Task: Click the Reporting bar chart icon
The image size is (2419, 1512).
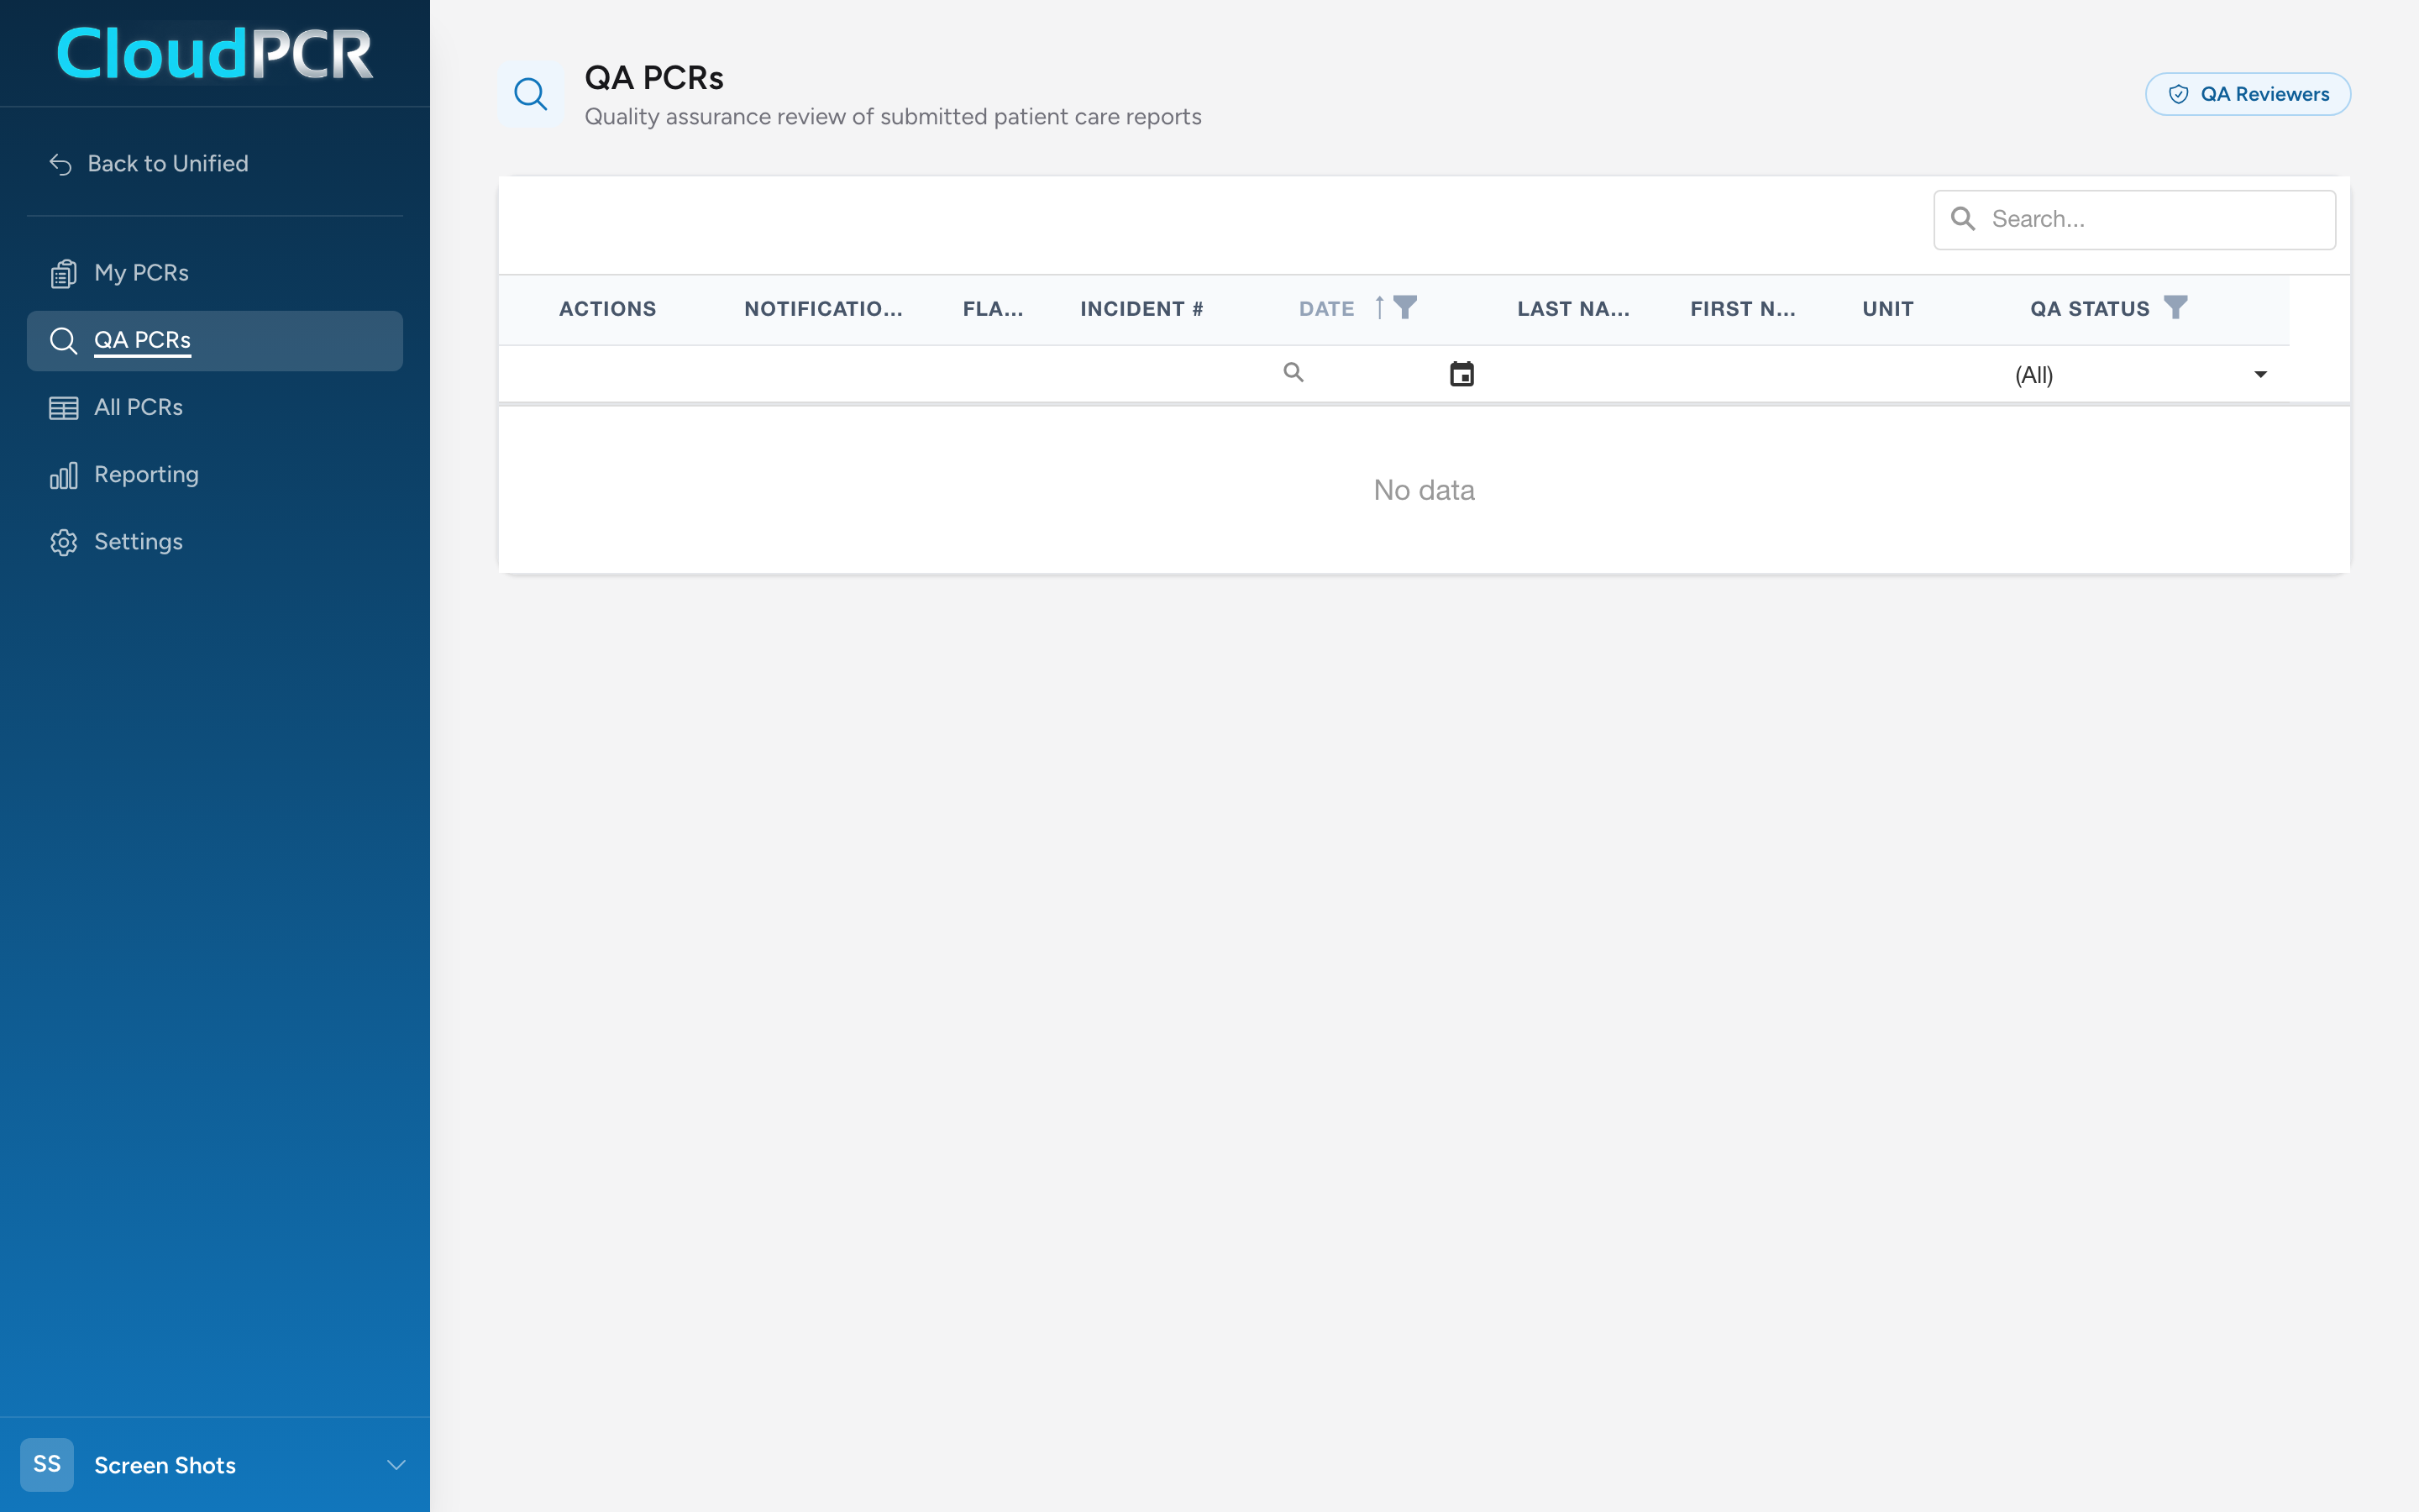Action: pyautogui.click(x=63, y=475)
